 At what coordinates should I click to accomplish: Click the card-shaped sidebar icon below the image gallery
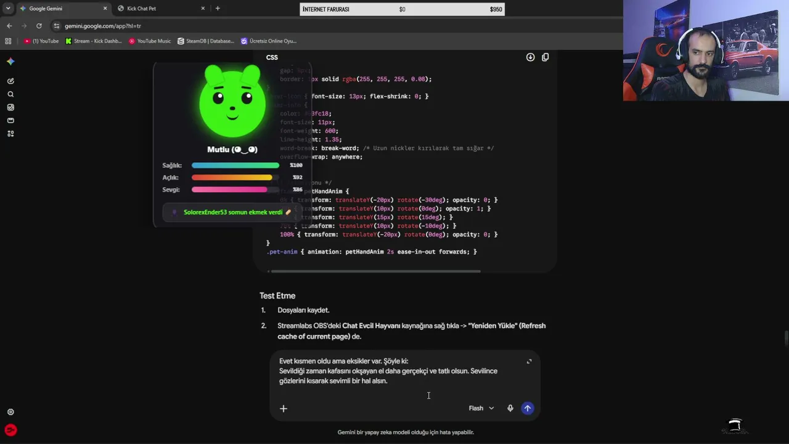click(x=10, y=120)
